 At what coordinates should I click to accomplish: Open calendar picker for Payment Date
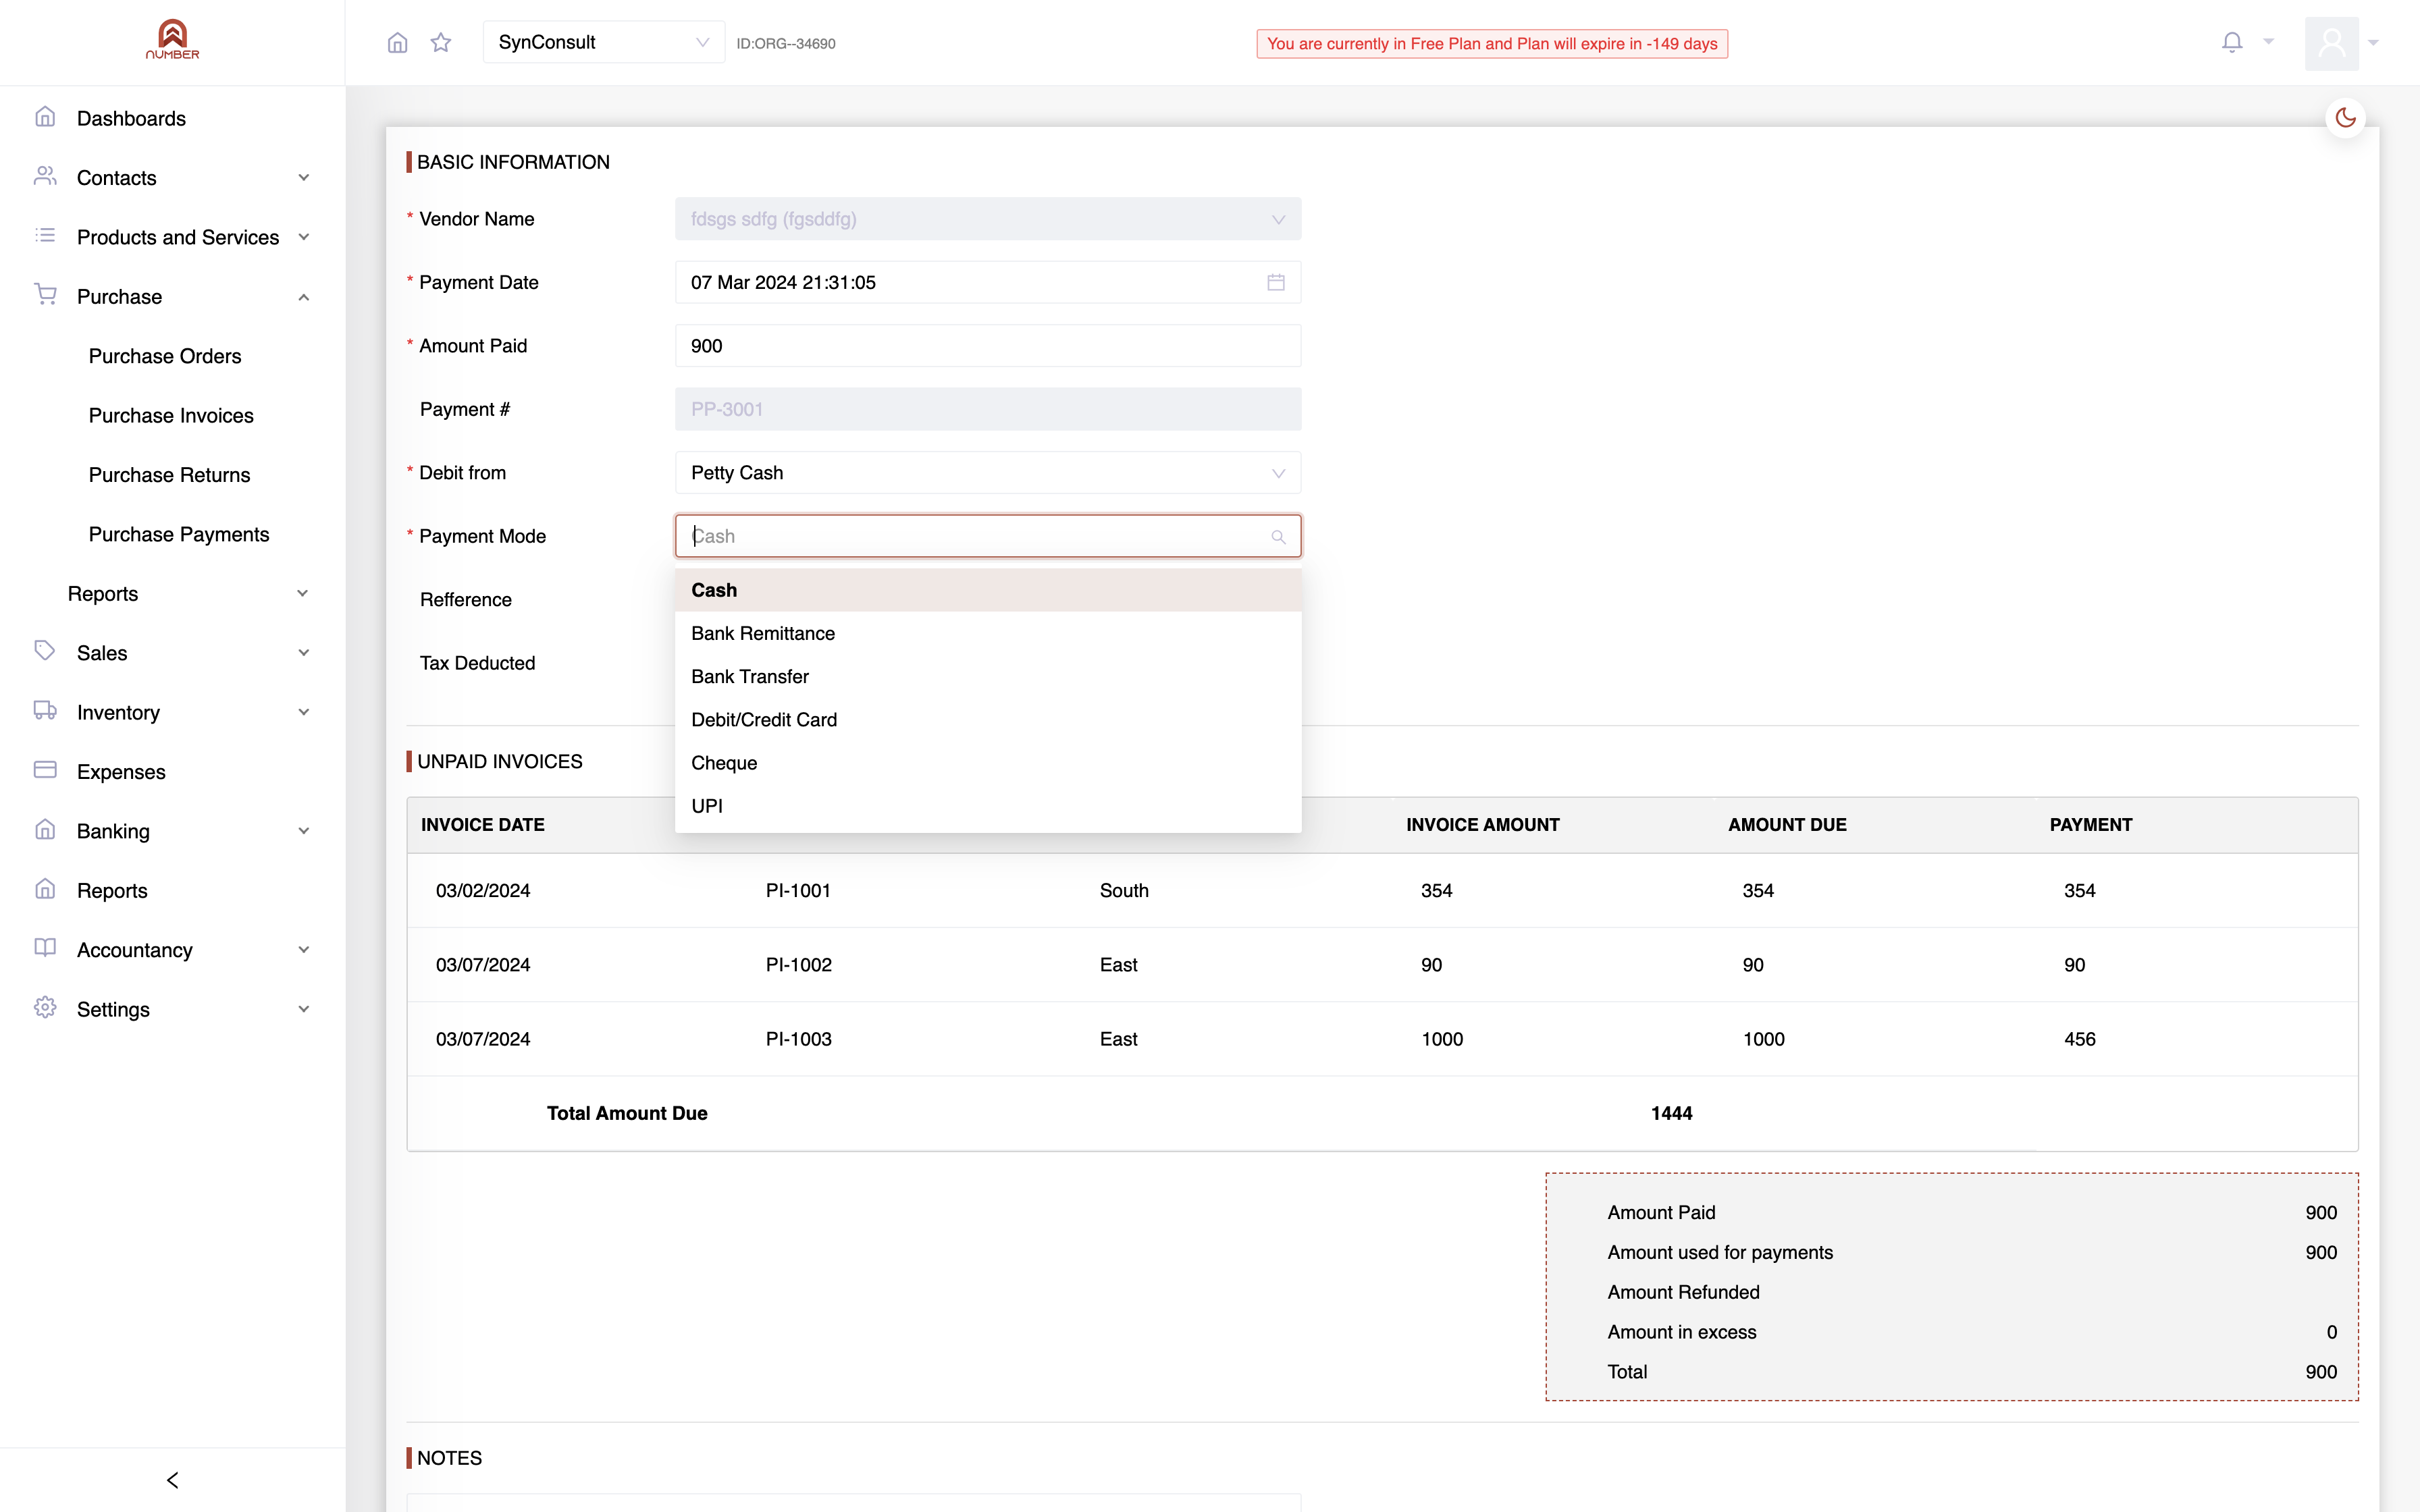tap(1276, 283)
